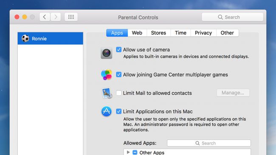Click the forward navigation arrow
The width and height of the screenshot is (276, 155).
coord(56,17)
